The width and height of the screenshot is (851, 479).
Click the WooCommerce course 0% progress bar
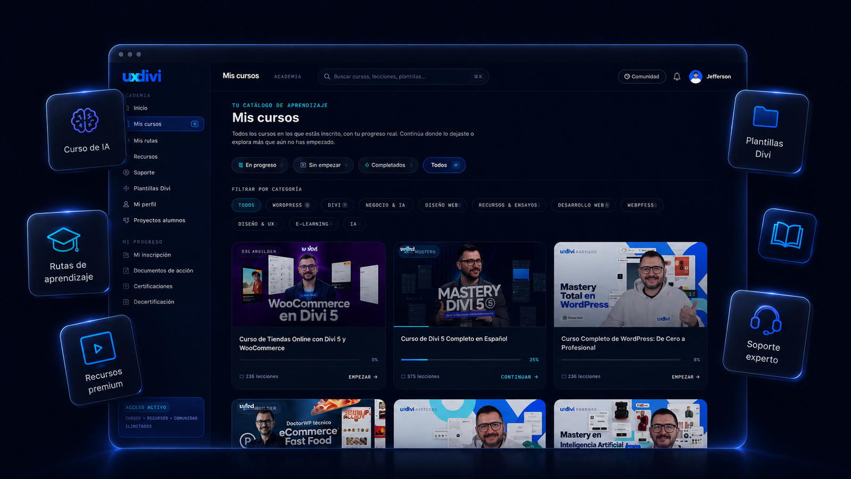pos(299,360)
